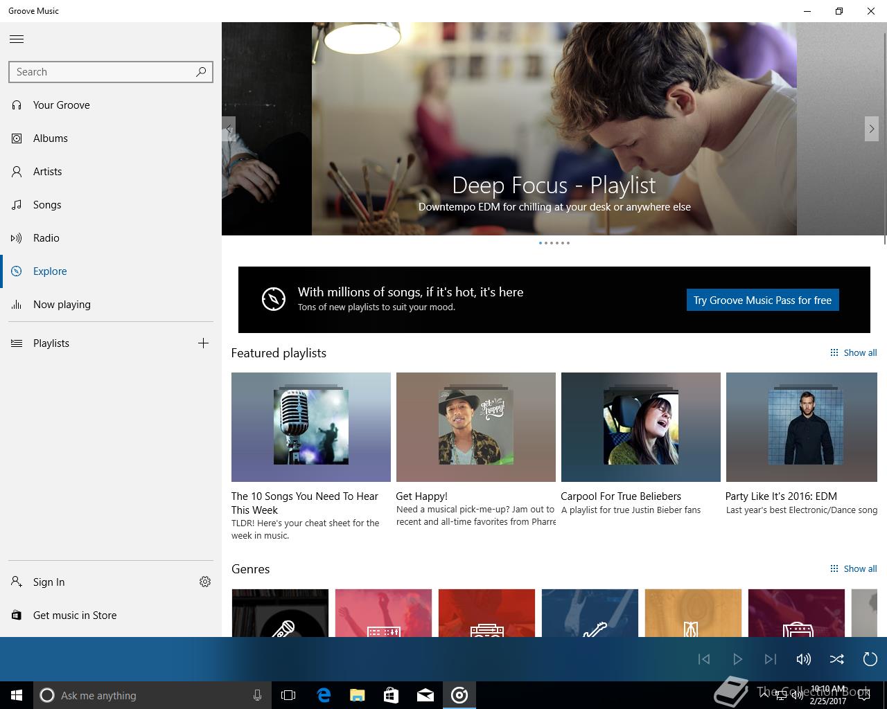Open Get music in Store

pos(111,616)
